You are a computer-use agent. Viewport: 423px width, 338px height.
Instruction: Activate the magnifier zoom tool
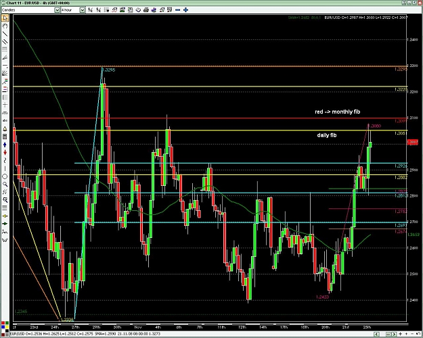pyautogui.click(x=5, y=185)
